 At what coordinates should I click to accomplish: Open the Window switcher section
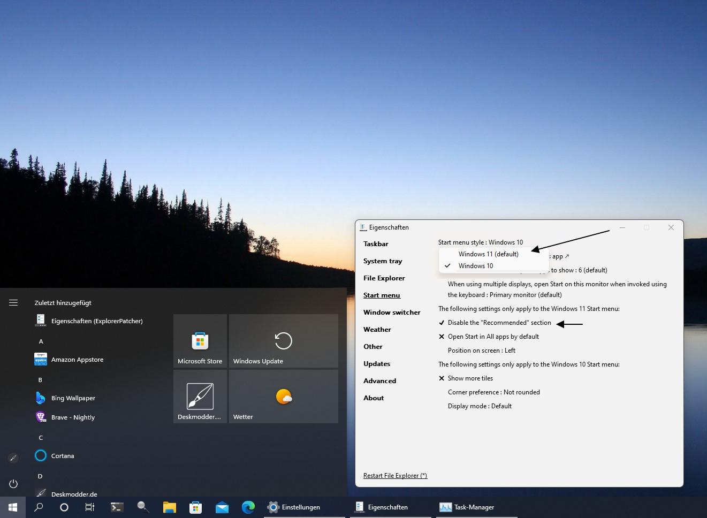tap(392, 313)
